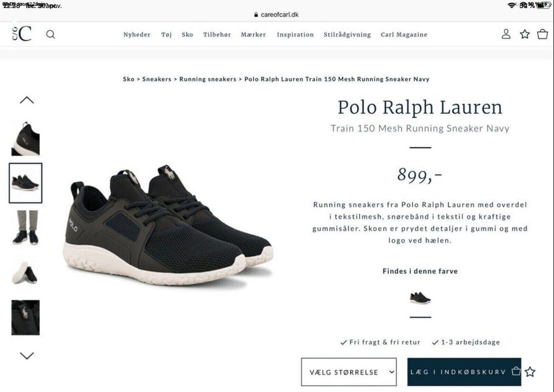Follow Running sneakers breadcrumb link
The height and width of the screenshot is (392, 554).
207,79
